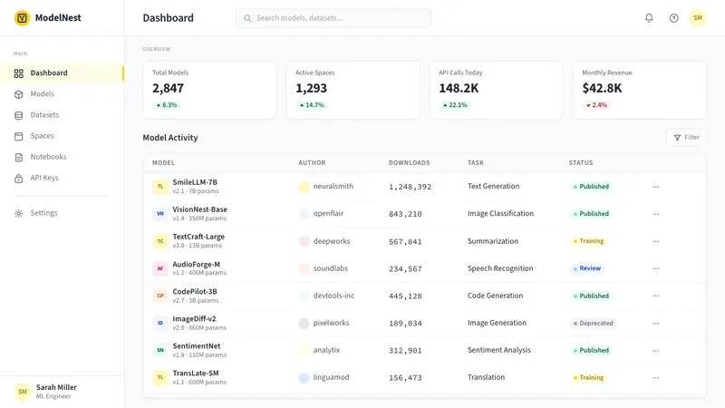
Task: Click the Sentiment Analysis task cell
Action: point(499,350)
